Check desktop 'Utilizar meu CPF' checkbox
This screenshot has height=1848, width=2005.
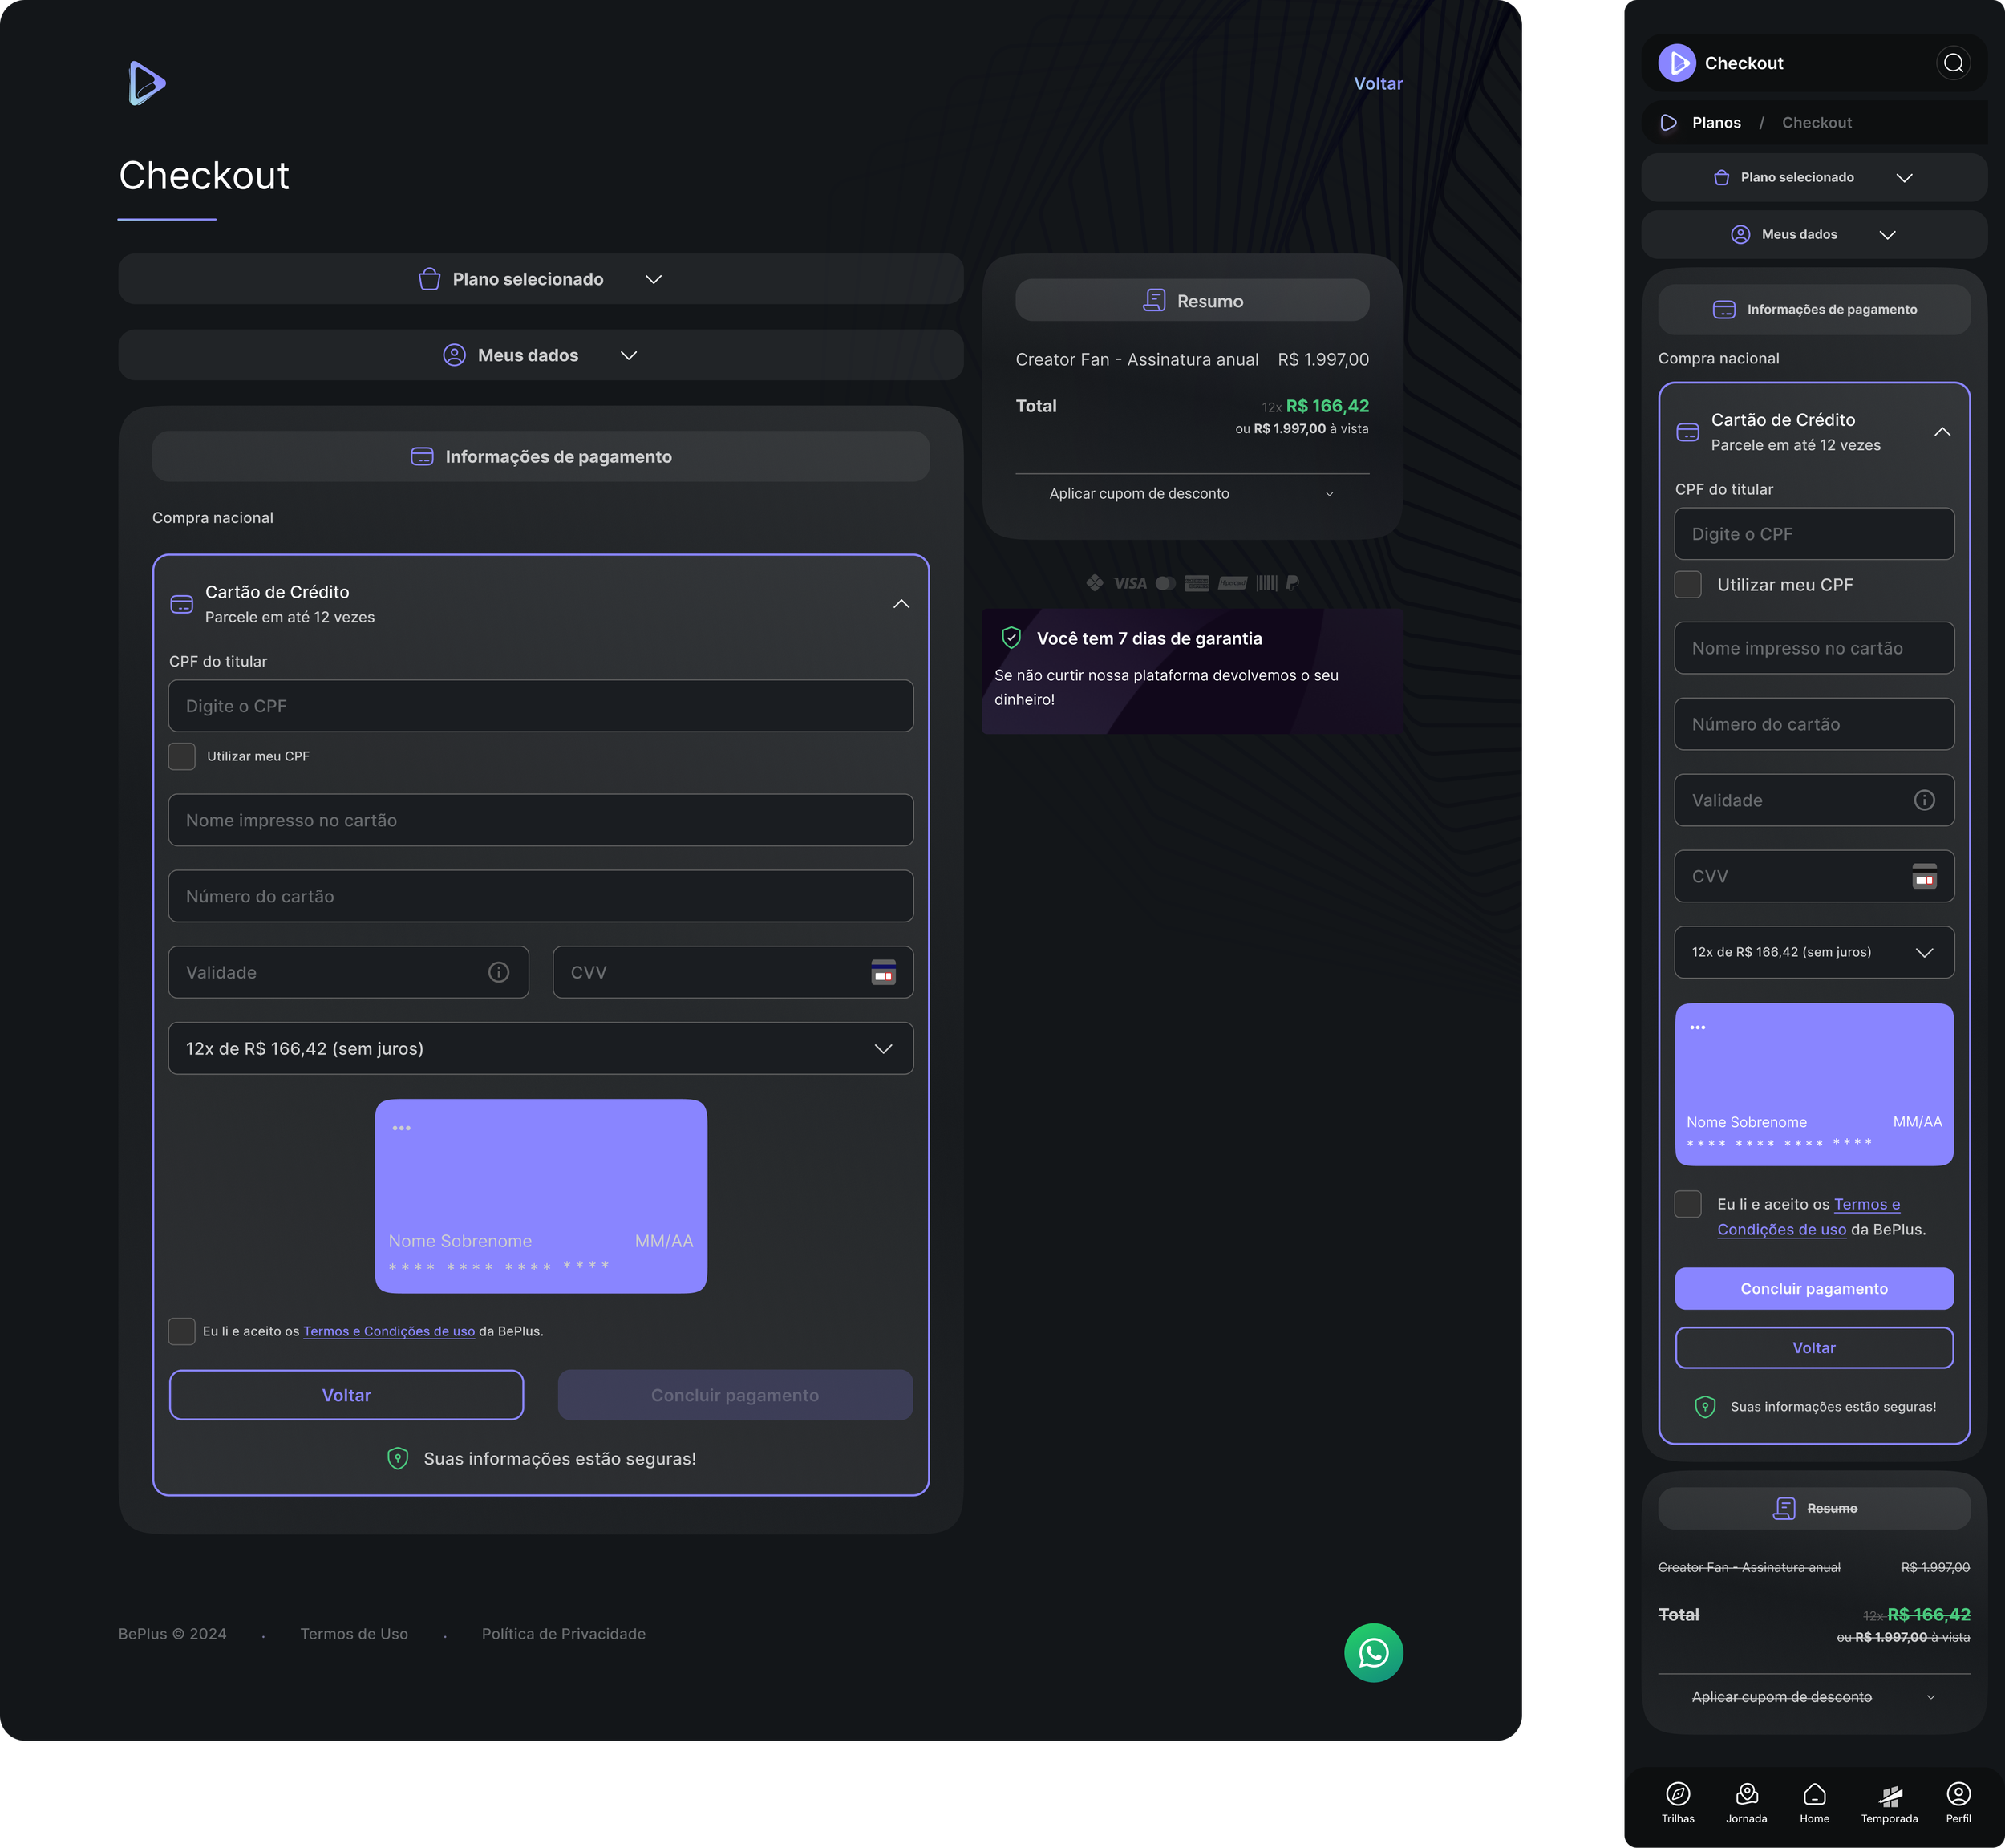point(182,756)
